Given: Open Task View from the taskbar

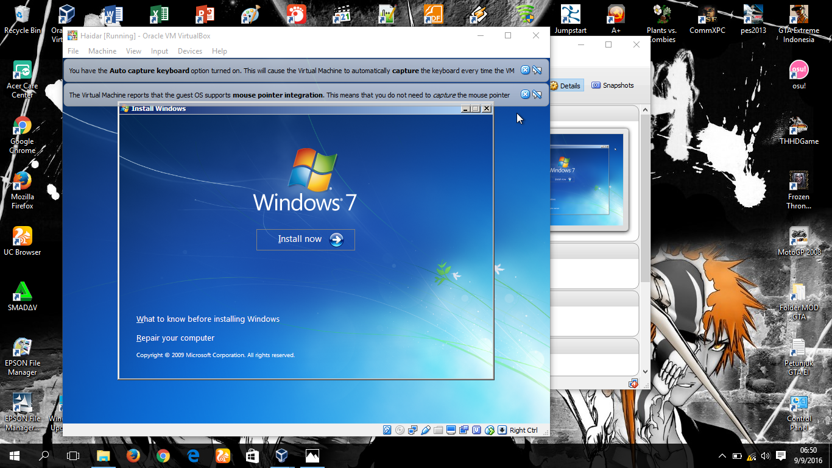Looking at the screenshot, I should click(x=73, y=455).
